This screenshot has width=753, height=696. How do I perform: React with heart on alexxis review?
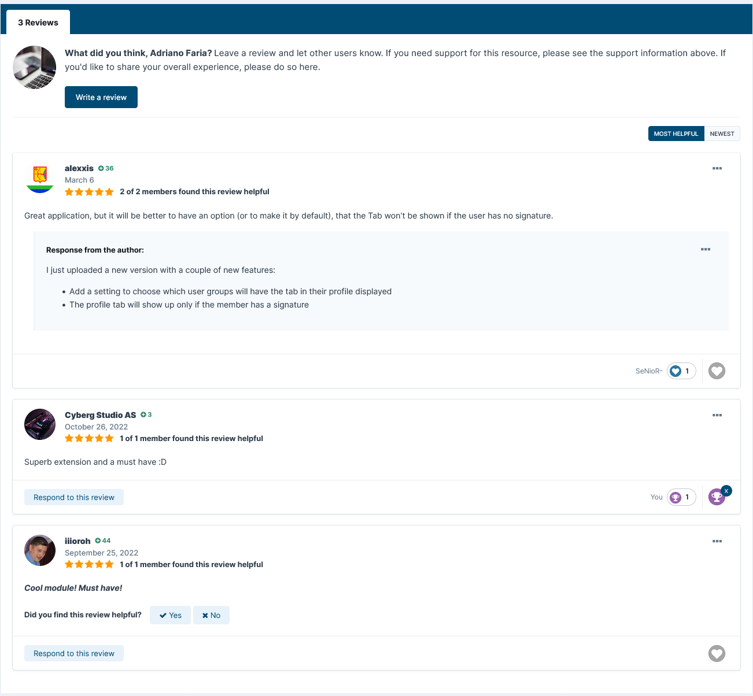click(x=717, y=371)
